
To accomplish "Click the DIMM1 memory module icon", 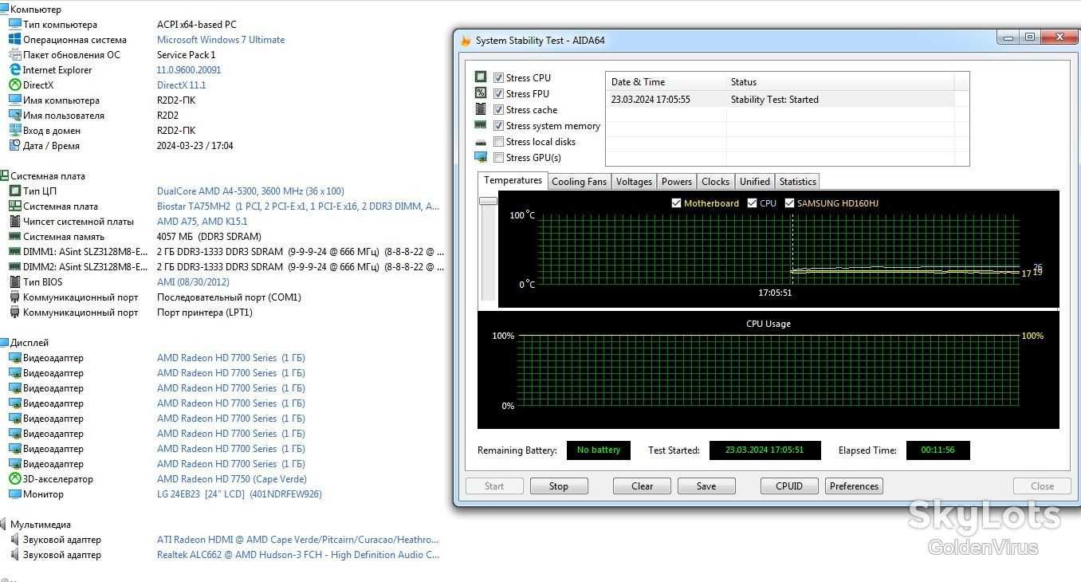I will click(14, 252).
